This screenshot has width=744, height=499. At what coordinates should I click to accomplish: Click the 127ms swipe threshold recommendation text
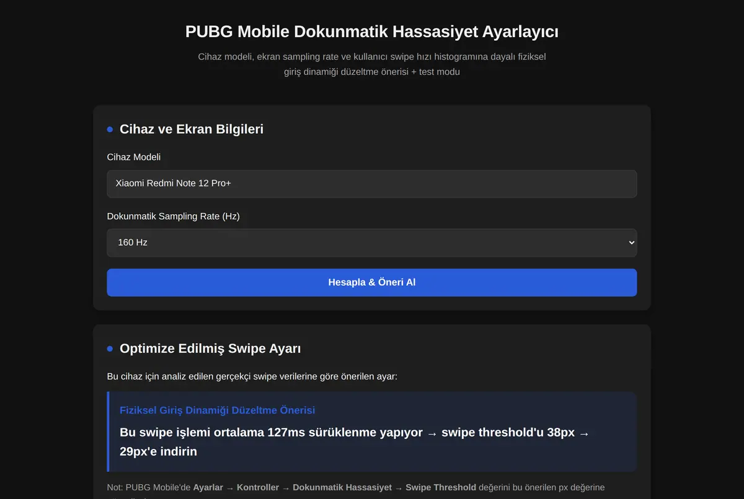click(x=355, y=441)
